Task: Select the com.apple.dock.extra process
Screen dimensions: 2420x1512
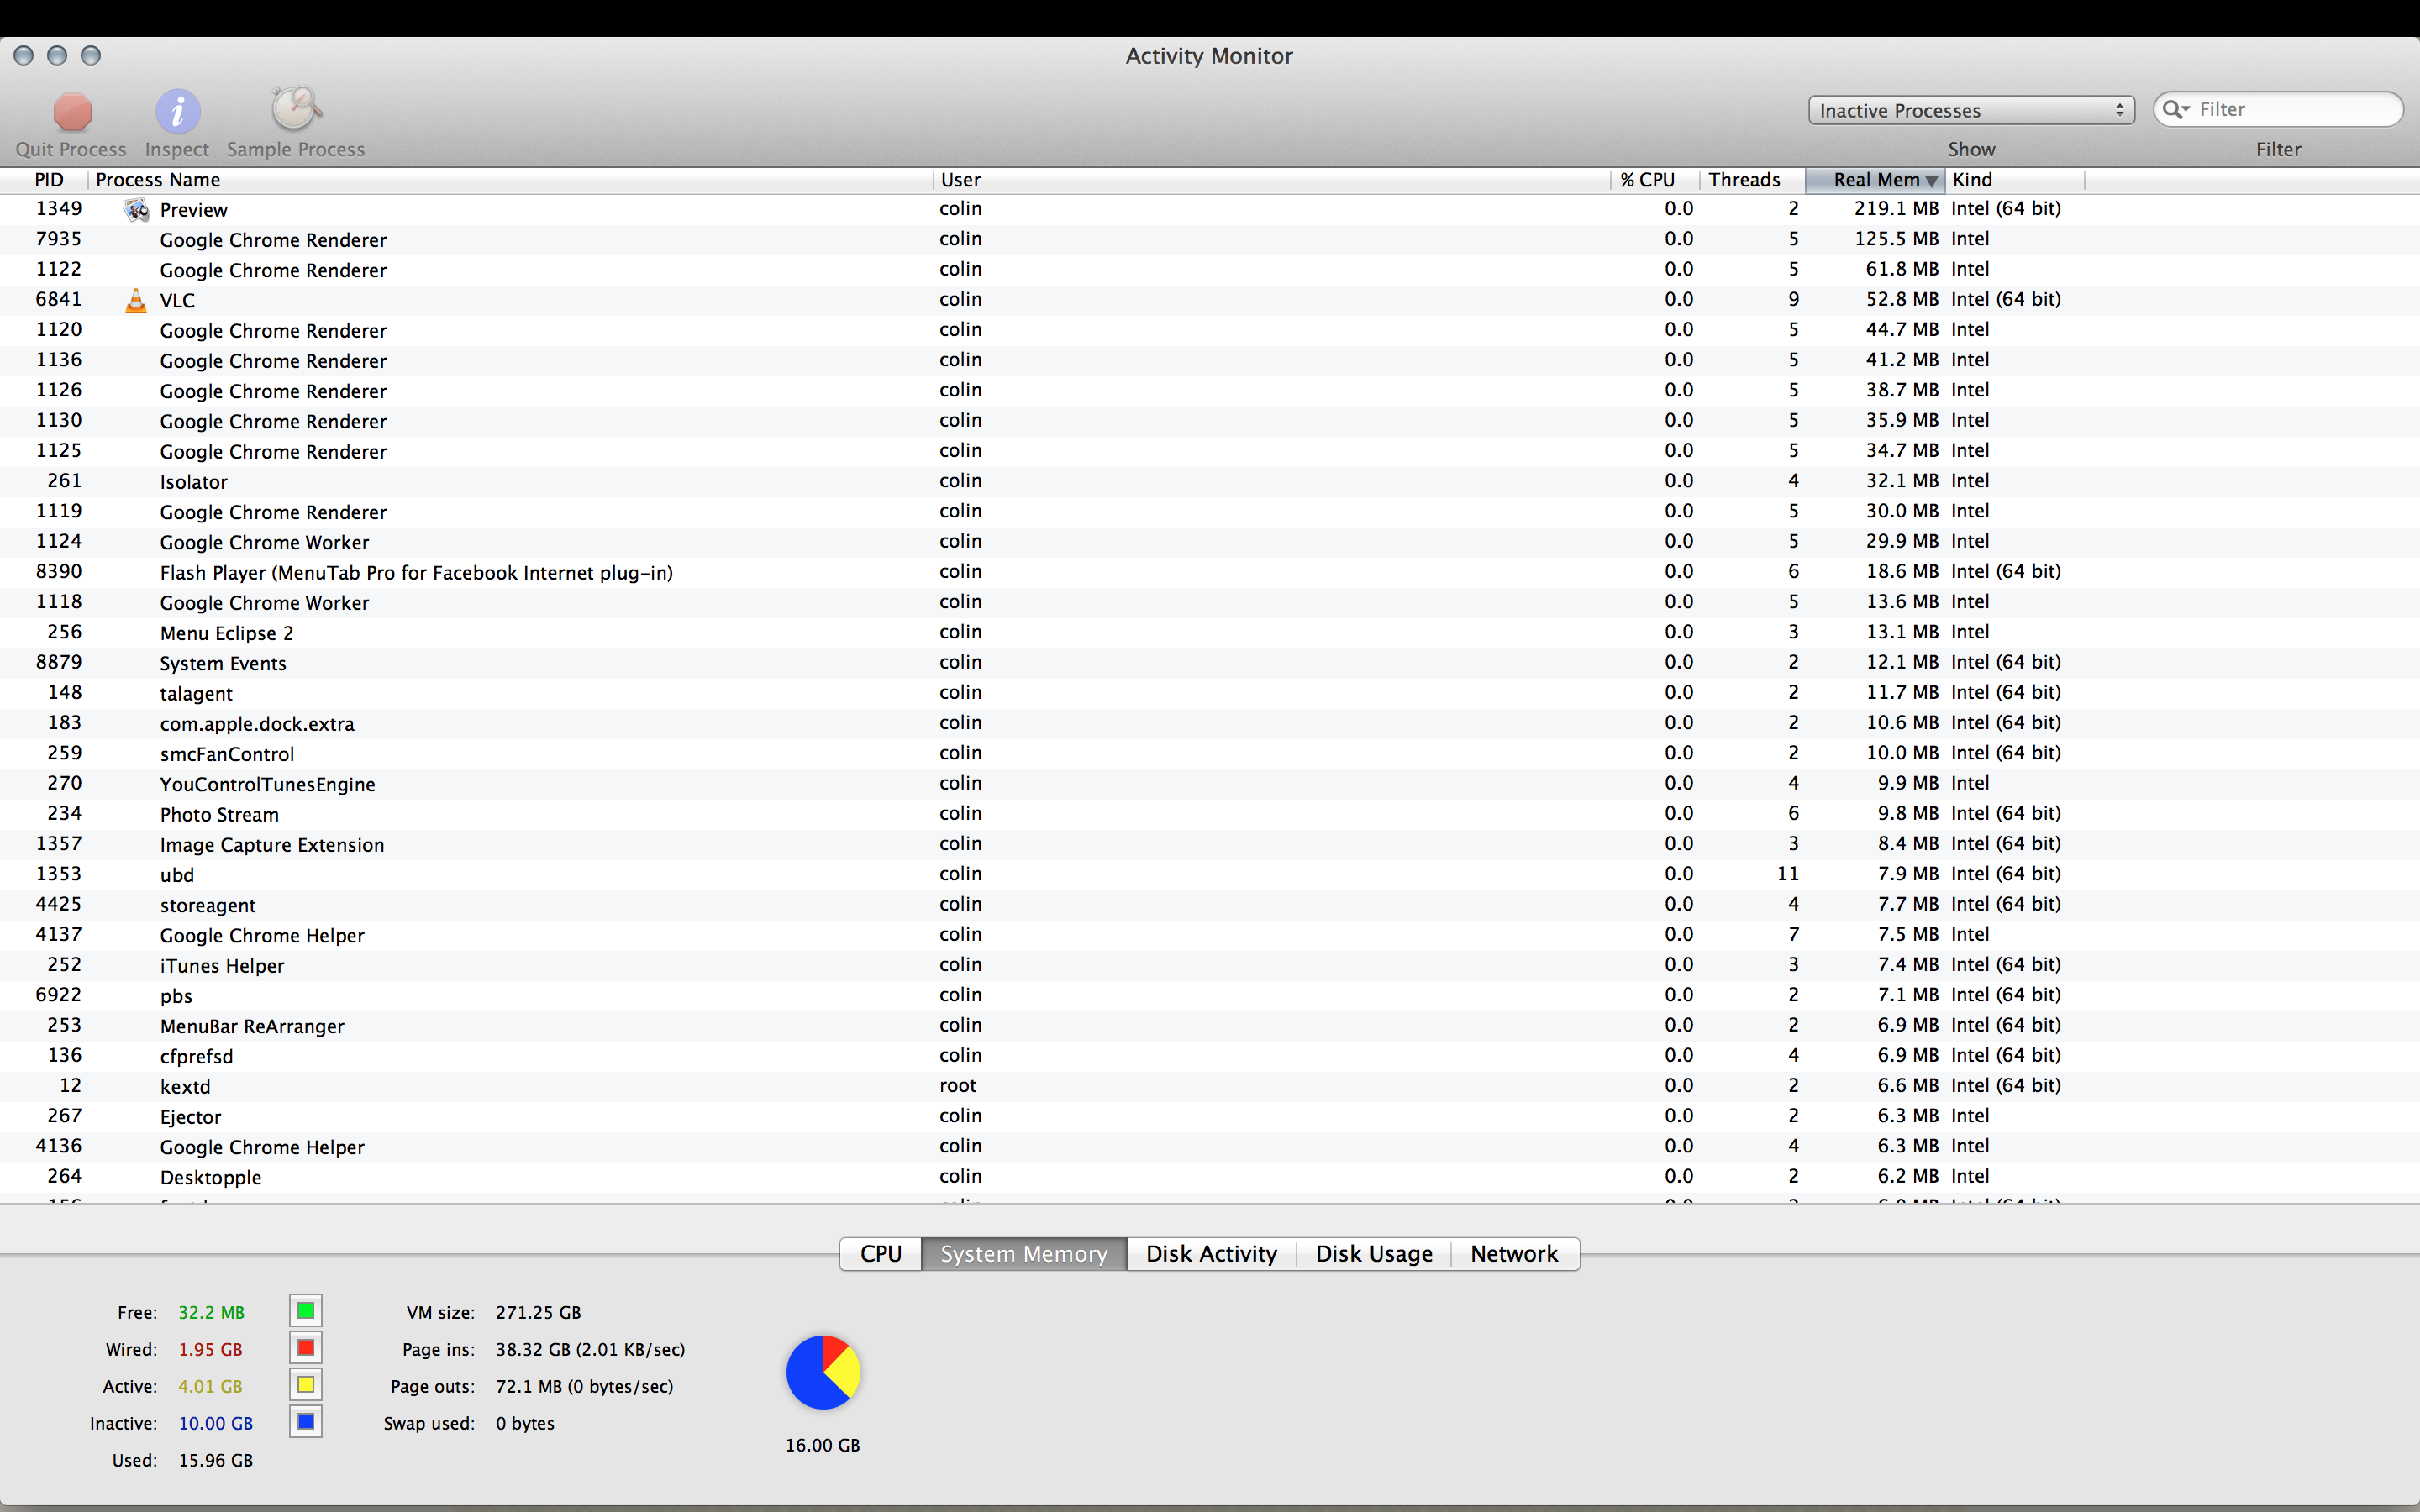Action: (x=1210, y=723)
